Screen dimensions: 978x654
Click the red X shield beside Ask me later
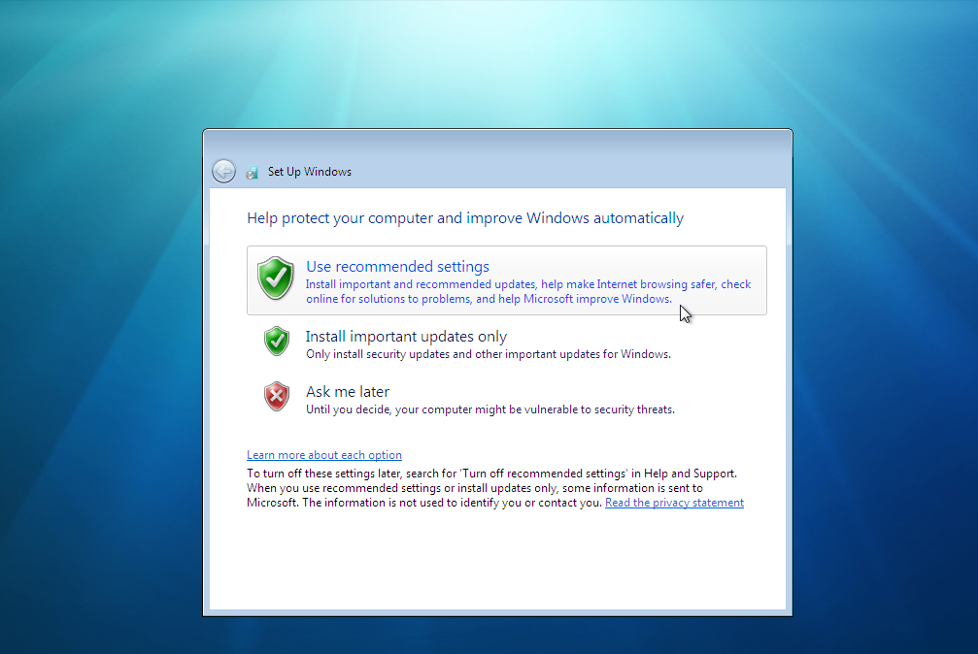click(277, 397)
